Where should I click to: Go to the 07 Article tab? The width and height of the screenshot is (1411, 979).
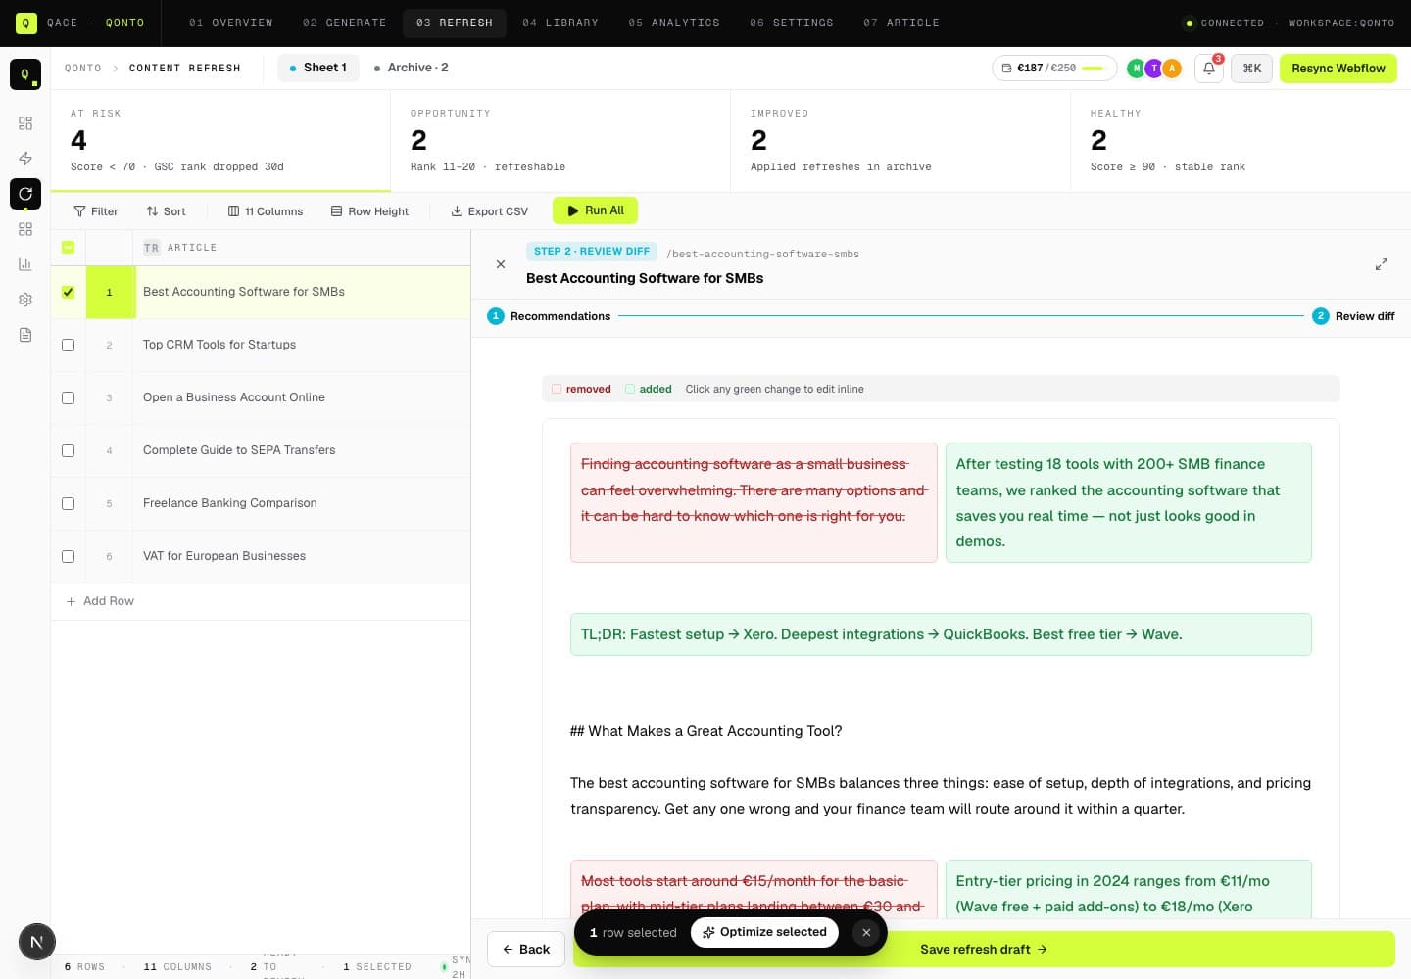tap(901, 23)
